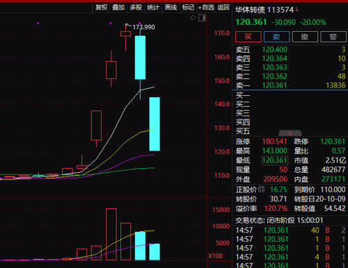
Task: Activate the 画线 drawing tool
Action: pos(171,8)
